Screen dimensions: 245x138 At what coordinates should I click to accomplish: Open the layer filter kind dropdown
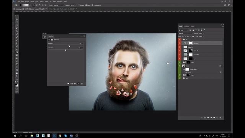tap(184, 30)
